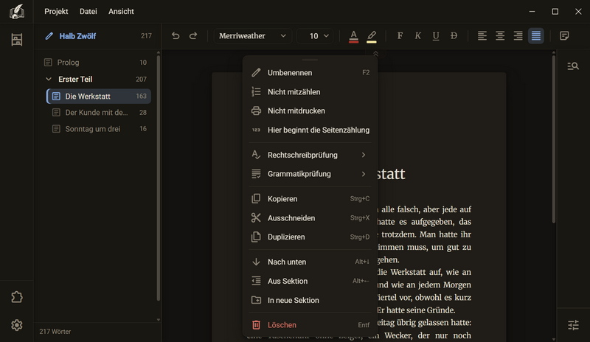This screenshot has height=342, width=590.
Task: Choose Ausschneiden in context menu
Action: tap(310, 218)
